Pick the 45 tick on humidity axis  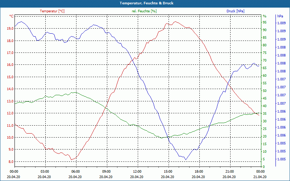[265, 98]
